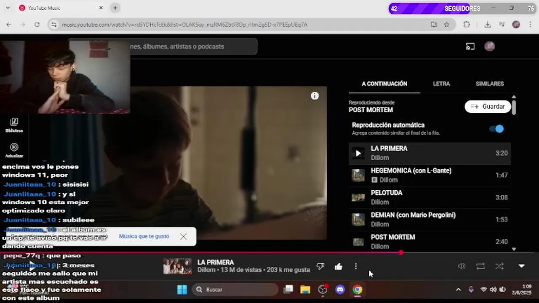Screen dimensions: 539x303
Task: Open Chrome media control icon
Action: click(x=502, y=25)
